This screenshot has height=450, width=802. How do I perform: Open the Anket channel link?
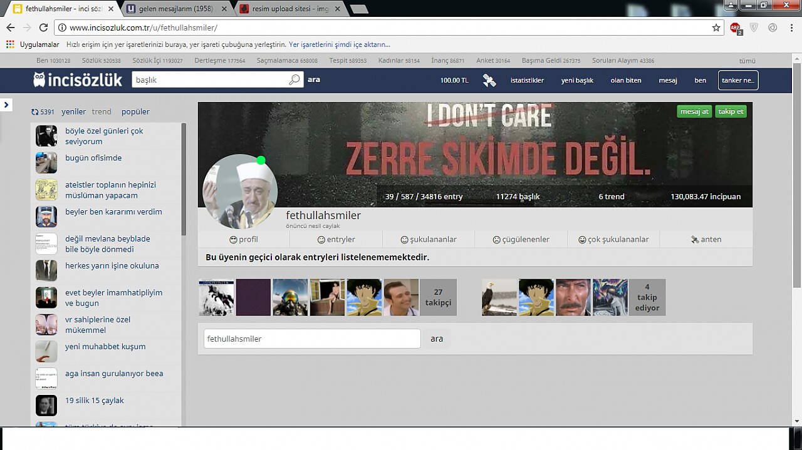(x=493, y=61)
